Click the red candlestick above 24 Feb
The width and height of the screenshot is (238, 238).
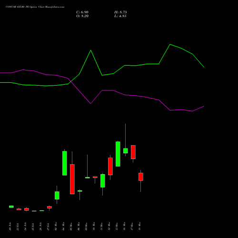click(27, 209)
